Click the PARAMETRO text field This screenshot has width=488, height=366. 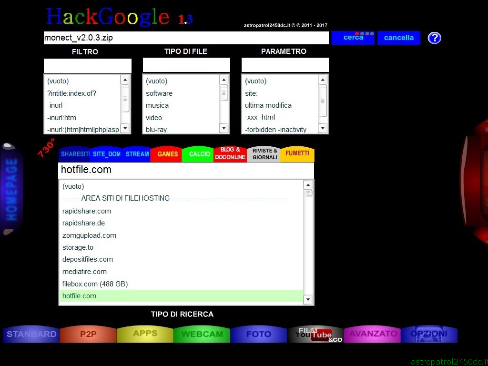coord(285,65)
